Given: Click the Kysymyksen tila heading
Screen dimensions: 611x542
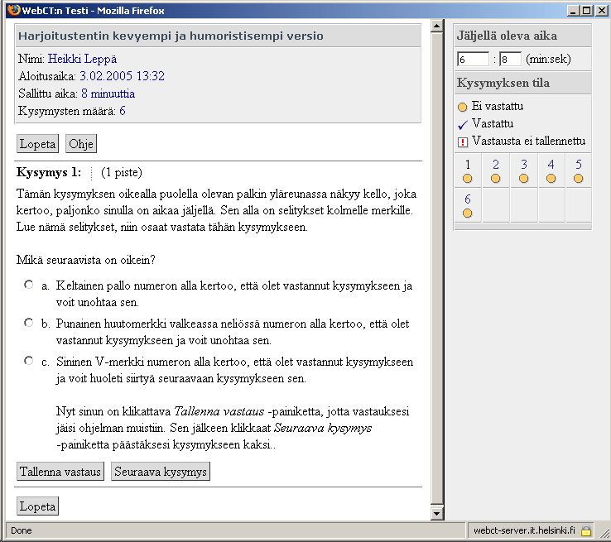Looking at the screenshot, I should click(x=503, y=83).
